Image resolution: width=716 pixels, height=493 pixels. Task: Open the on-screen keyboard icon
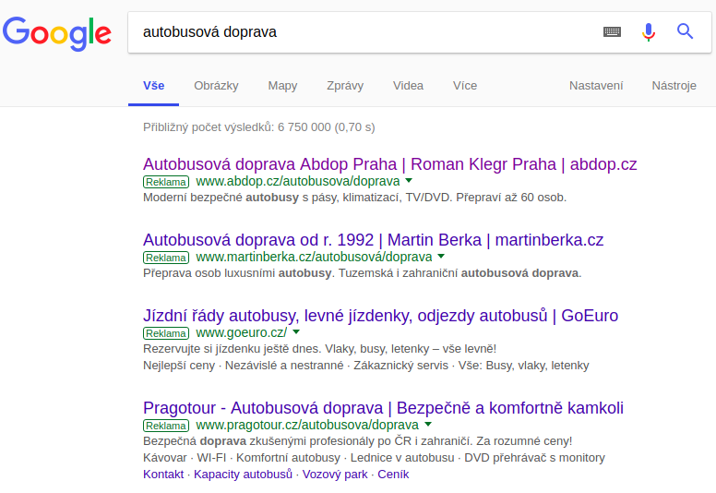click(612, 31)
